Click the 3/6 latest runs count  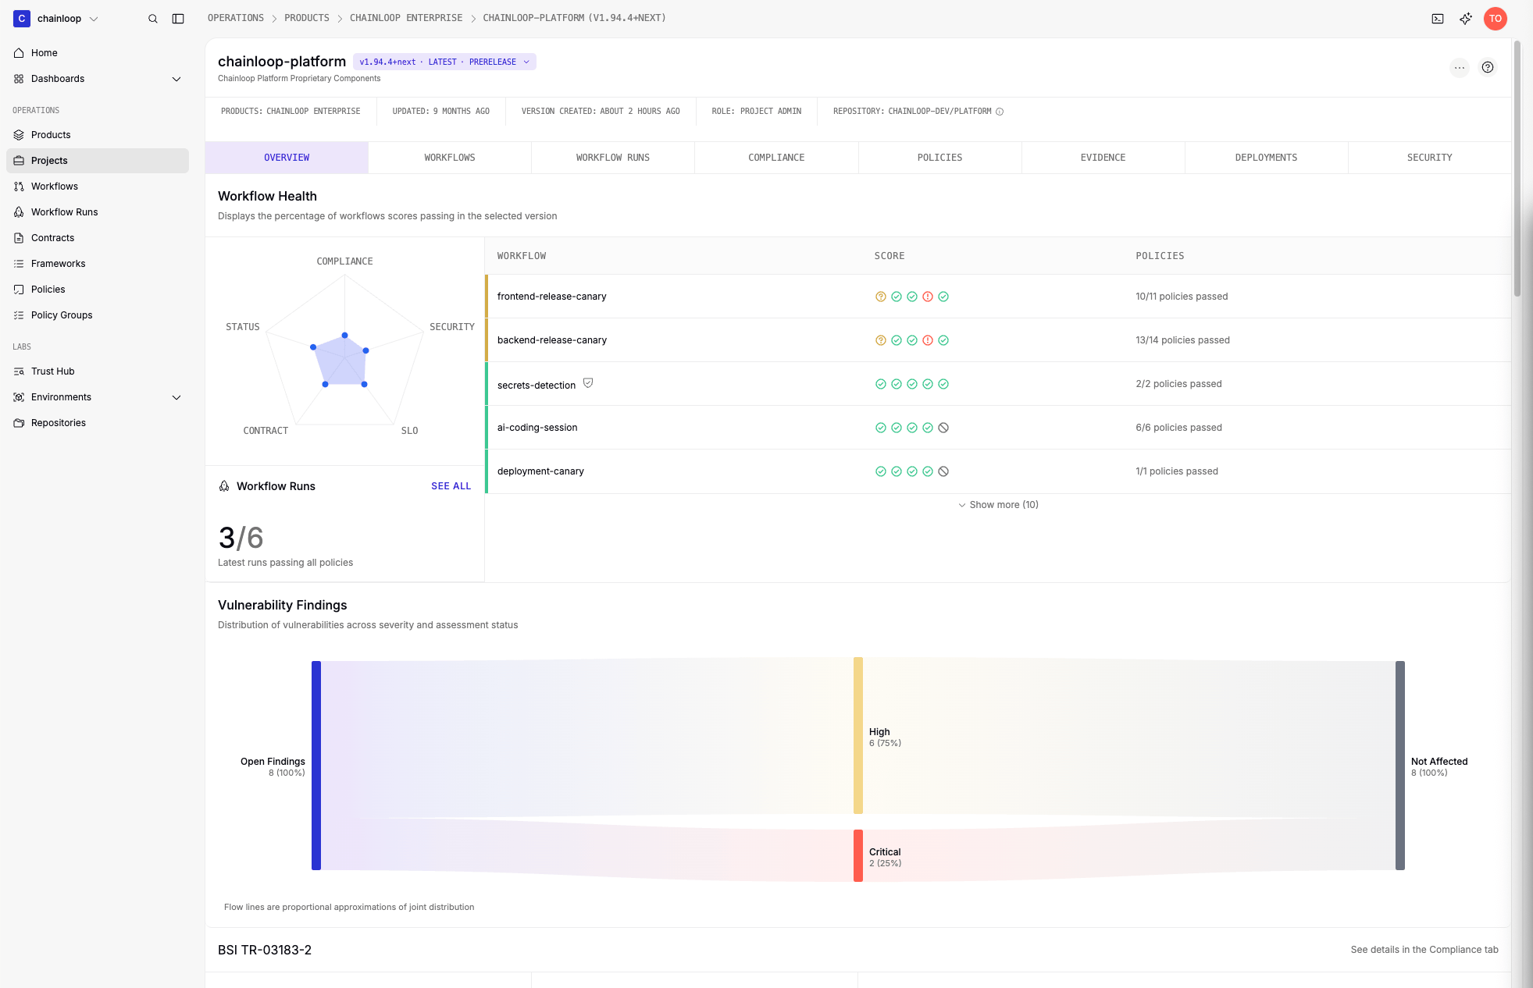point(241,538)
